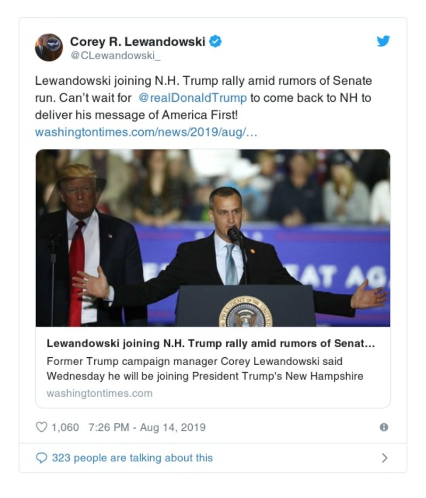Click the Twitter bird logo
426x498 pixels.
pos(382,41)
